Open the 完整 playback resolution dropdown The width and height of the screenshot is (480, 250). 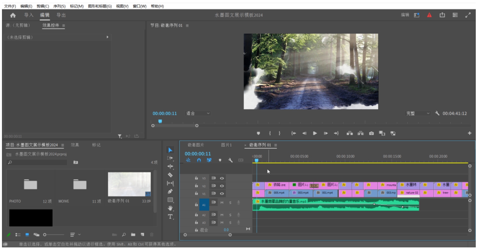[x=418, y=113]
